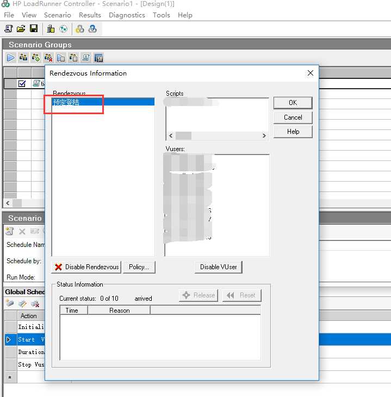The width and height of the screenshot is (391, 397).
Task: Click the New Scenario toolbar icon
Action: [x=9, y=29]
